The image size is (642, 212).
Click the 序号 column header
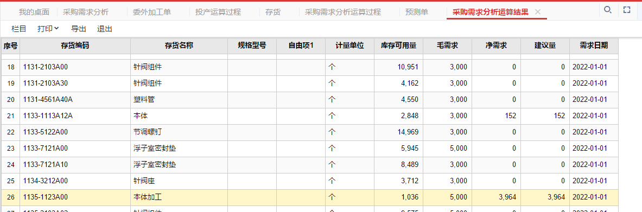11,46
